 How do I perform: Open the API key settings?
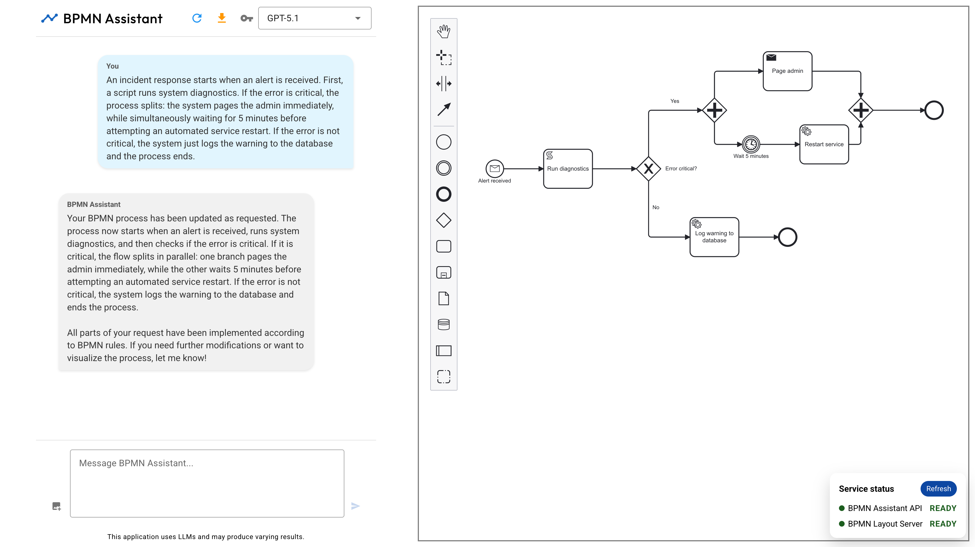(x=246, y=18)
